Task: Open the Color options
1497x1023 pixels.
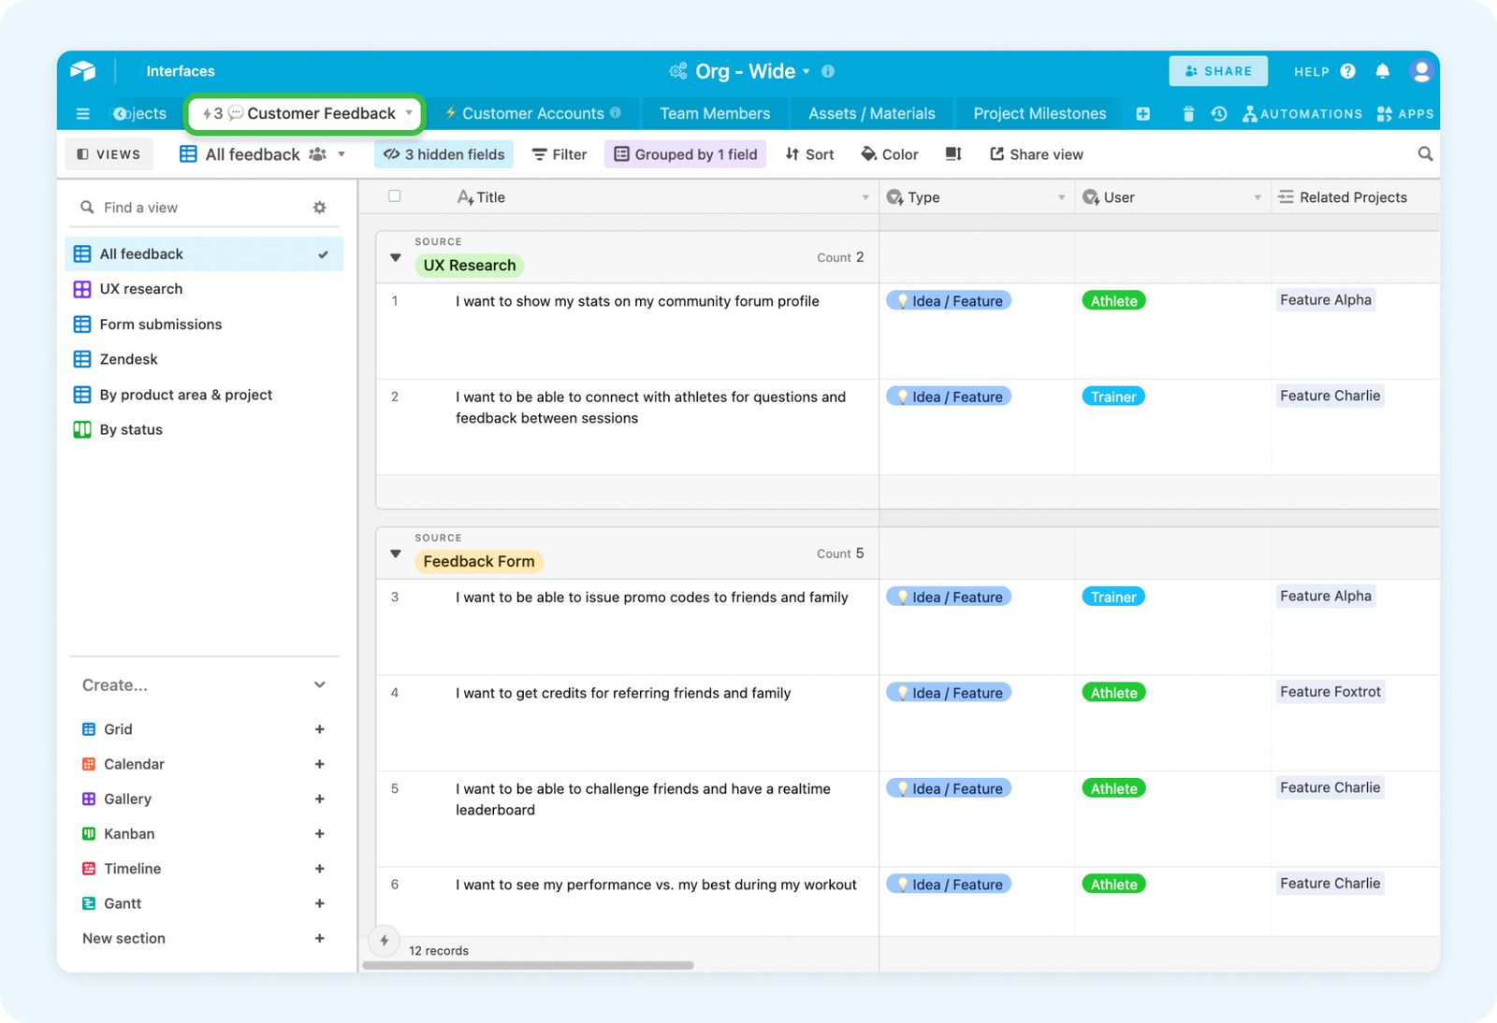Action: (x=890, y=154)
